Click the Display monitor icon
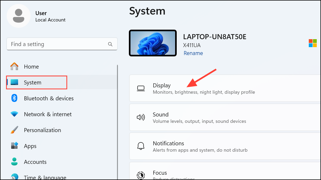The height and width of the screenshot is (180, 321). [141, 88]
